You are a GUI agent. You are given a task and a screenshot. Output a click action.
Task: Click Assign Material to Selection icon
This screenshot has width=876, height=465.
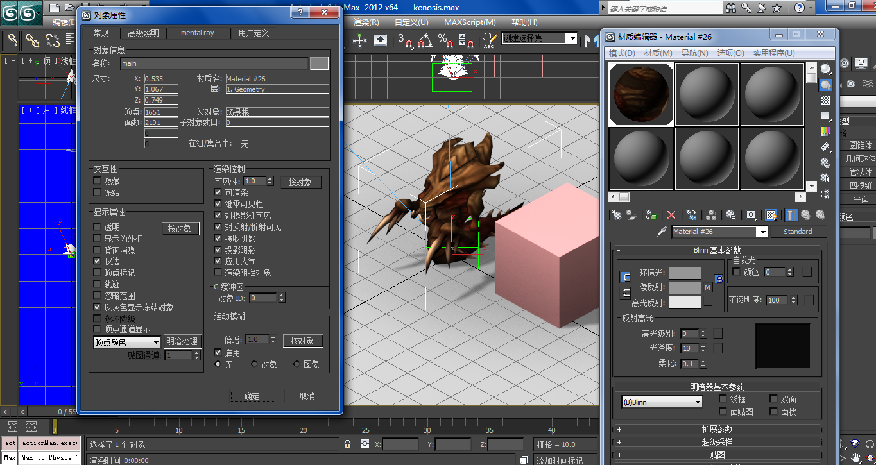[651, 215]
